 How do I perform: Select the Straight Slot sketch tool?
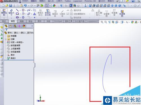17,17
